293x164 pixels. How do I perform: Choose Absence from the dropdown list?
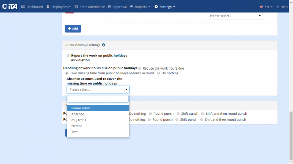point(98,114)
